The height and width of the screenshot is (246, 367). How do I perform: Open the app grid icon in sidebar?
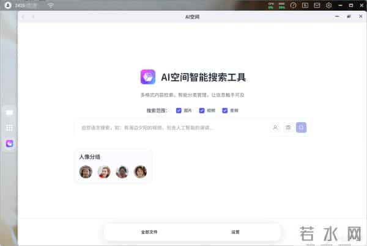pos(9,128)
